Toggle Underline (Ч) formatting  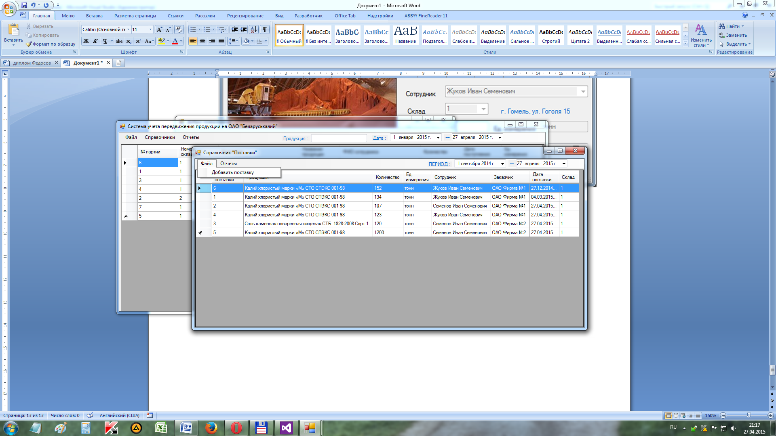[105, 41]
